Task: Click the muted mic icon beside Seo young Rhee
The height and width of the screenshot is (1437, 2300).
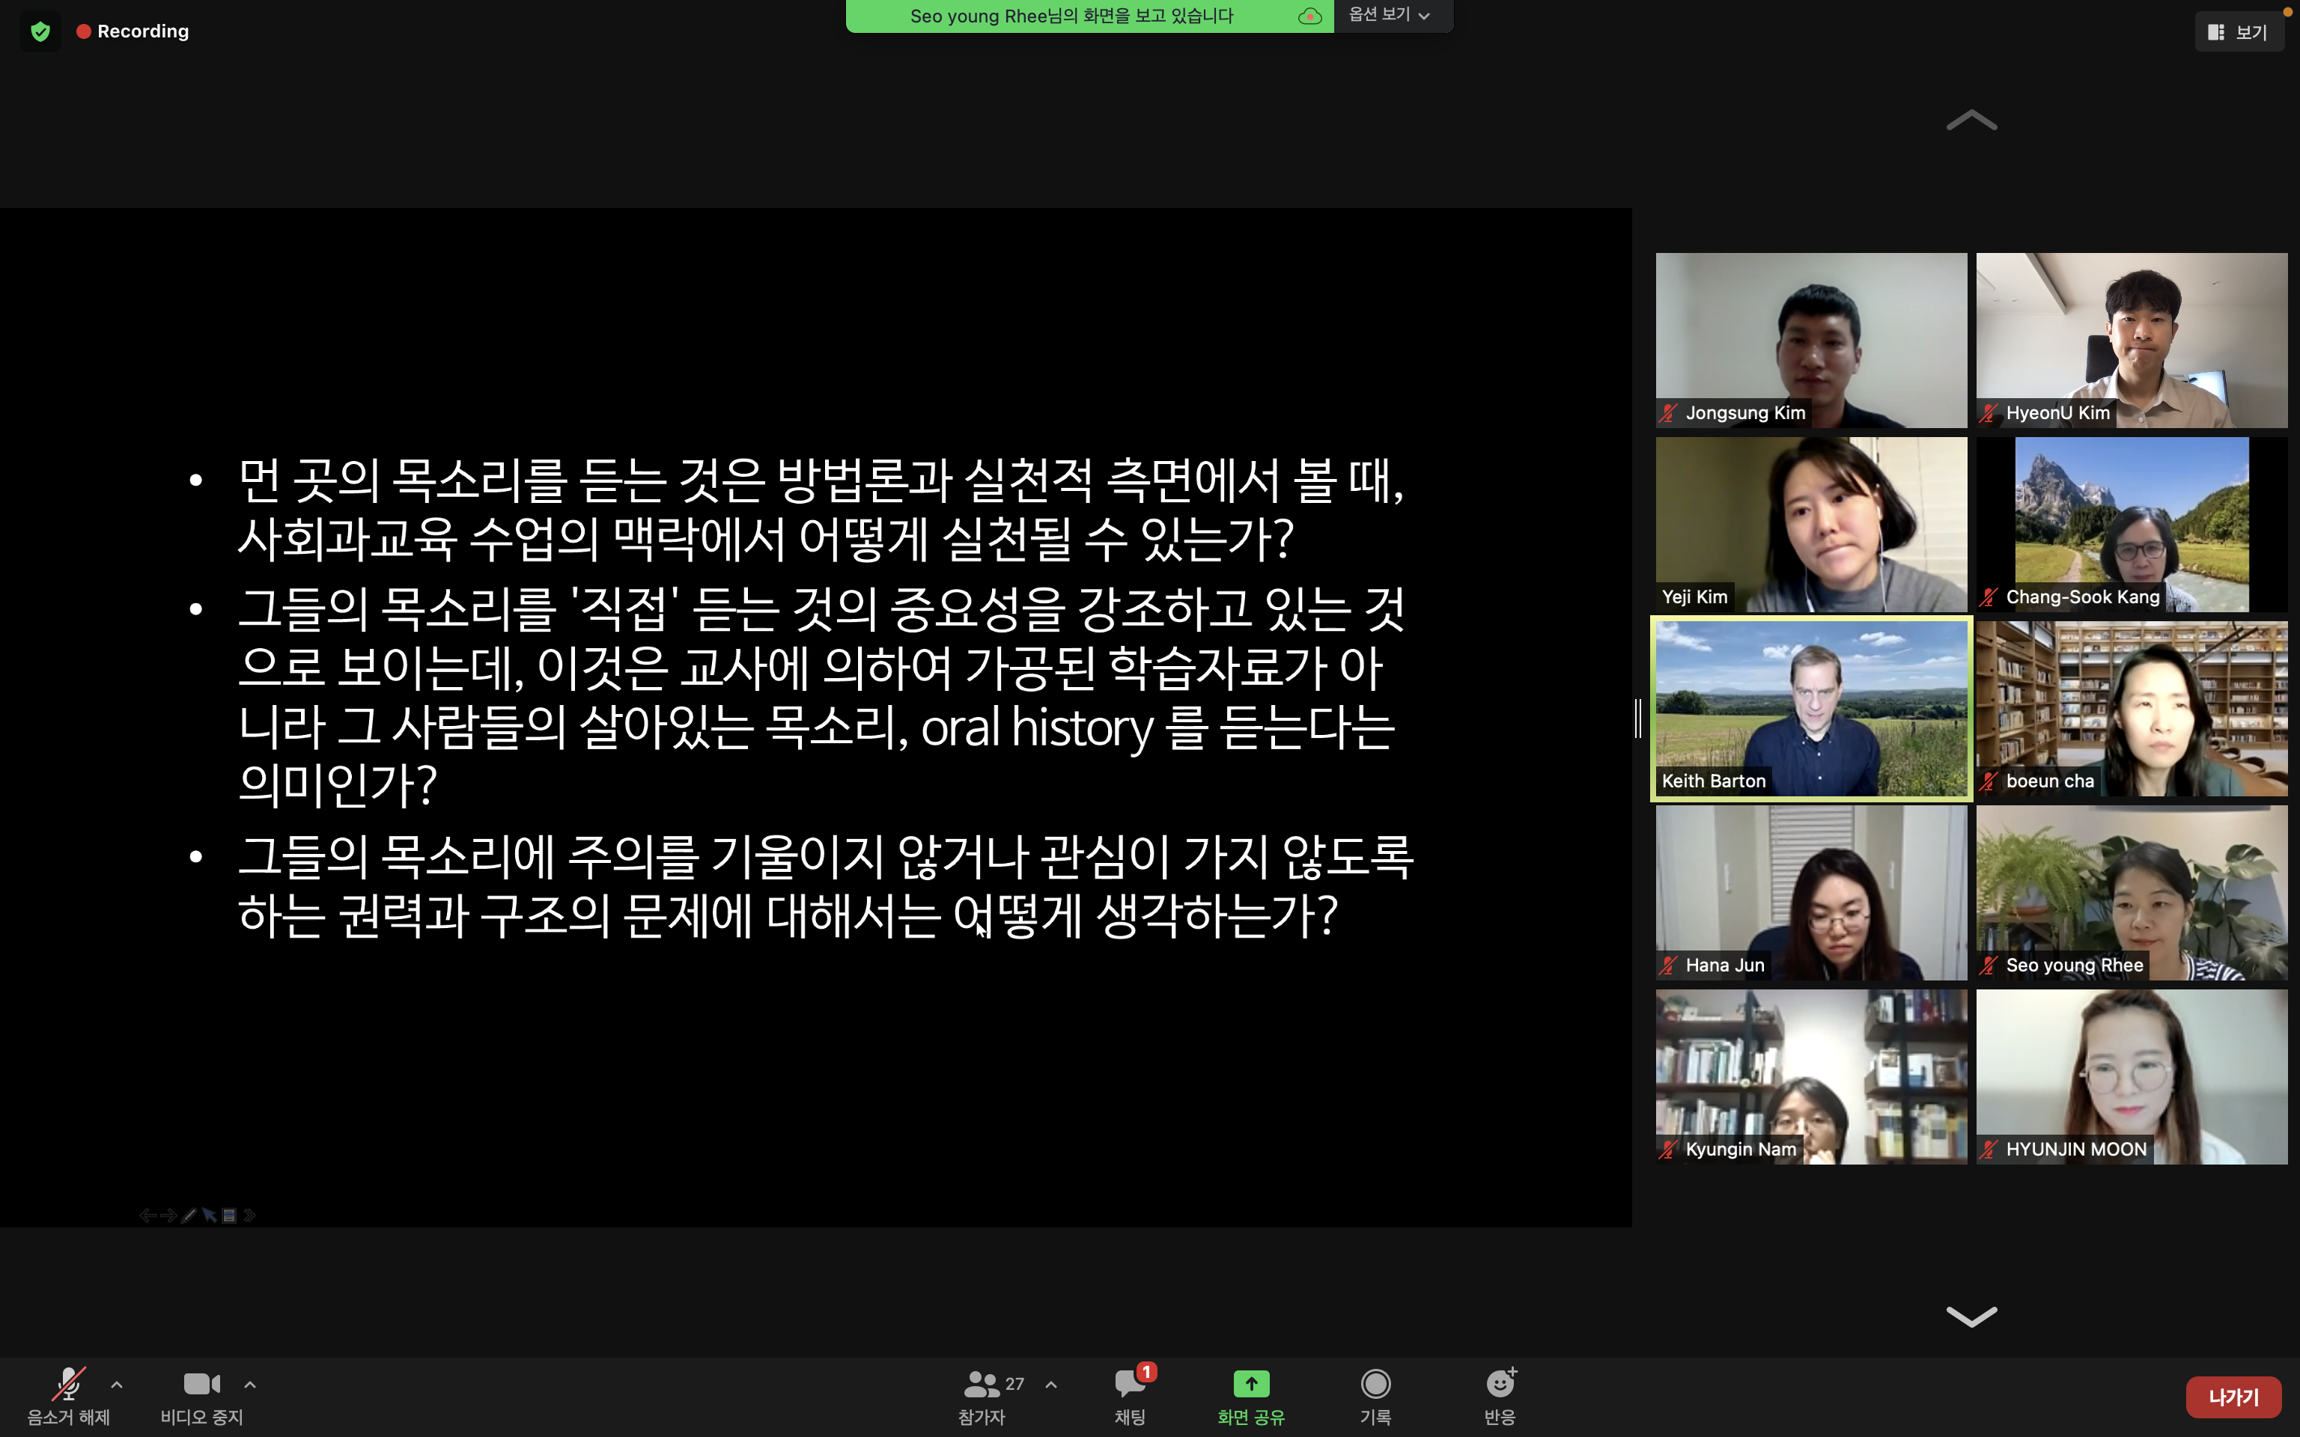Action: tap(1989, 965)
